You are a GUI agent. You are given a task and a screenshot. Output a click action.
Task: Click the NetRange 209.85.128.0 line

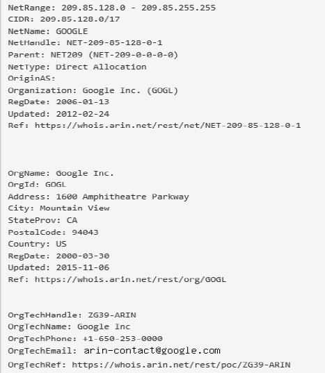(112, 8)
